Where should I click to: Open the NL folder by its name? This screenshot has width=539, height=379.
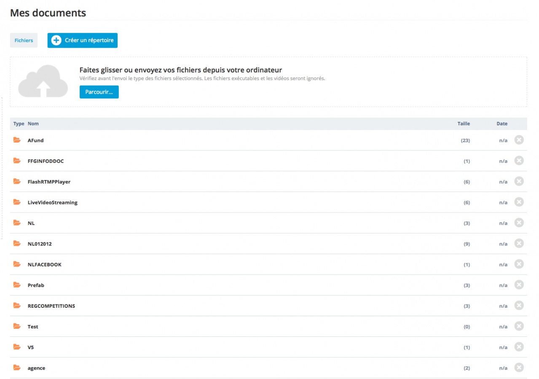(31, 223)
